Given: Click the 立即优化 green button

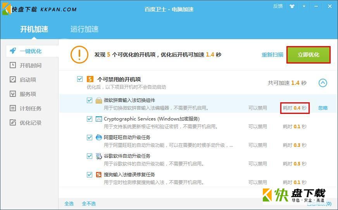Looking at the screenshot, I should pyautogui.click(x=309, y=55).
